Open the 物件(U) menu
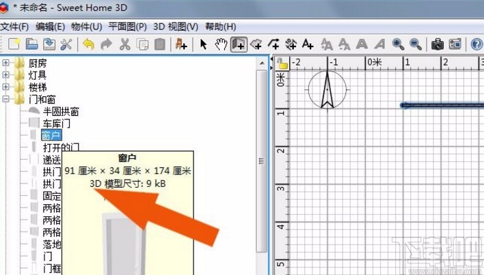 [86, 27]
